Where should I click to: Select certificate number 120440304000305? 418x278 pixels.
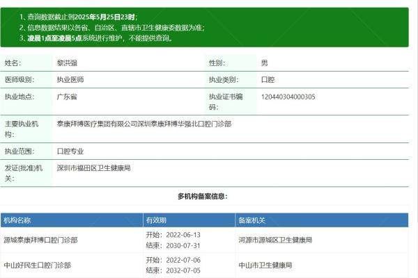288,97
